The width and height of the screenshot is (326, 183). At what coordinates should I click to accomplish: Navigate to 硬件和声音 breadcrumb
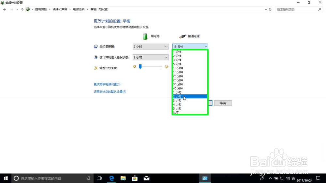60,9
